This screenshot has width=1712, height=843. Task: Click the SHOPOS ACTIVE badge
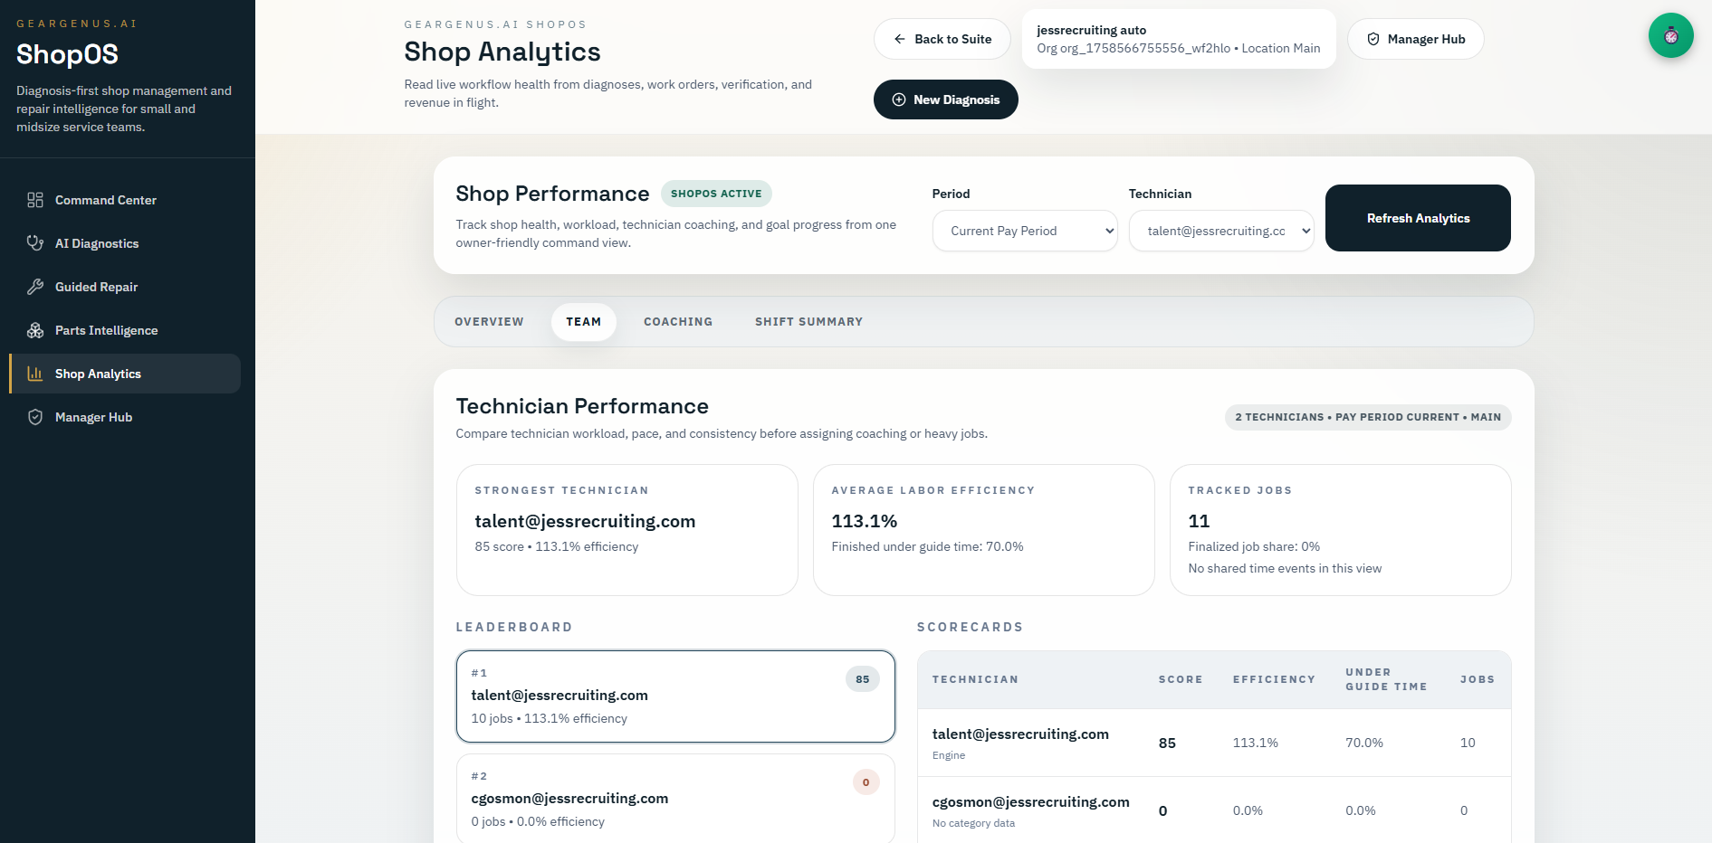click(x=716, y=193)
